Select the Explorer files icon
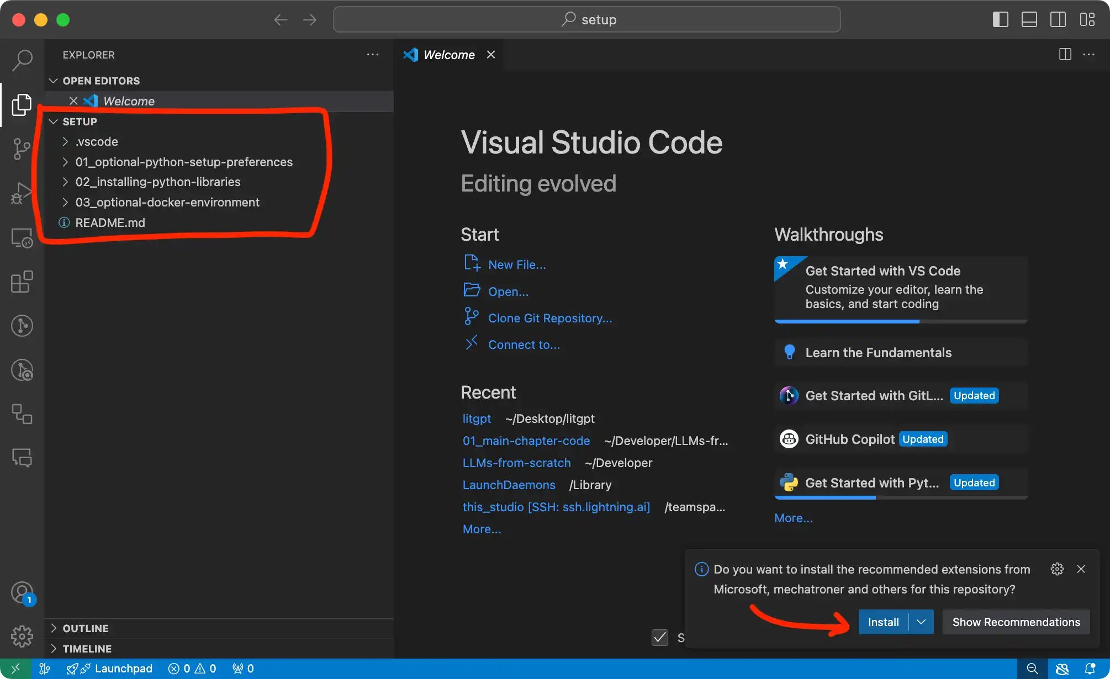1110x679 pixels. tap(22, 104)
